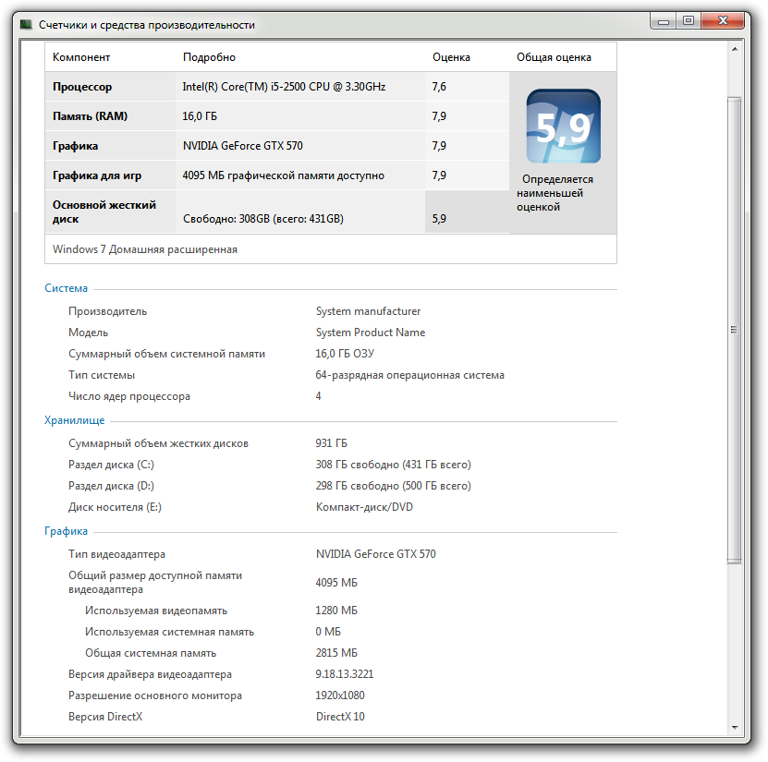Screen dimensions: 768x762
Task: Click the Производитель label
Action: point(108,311)
